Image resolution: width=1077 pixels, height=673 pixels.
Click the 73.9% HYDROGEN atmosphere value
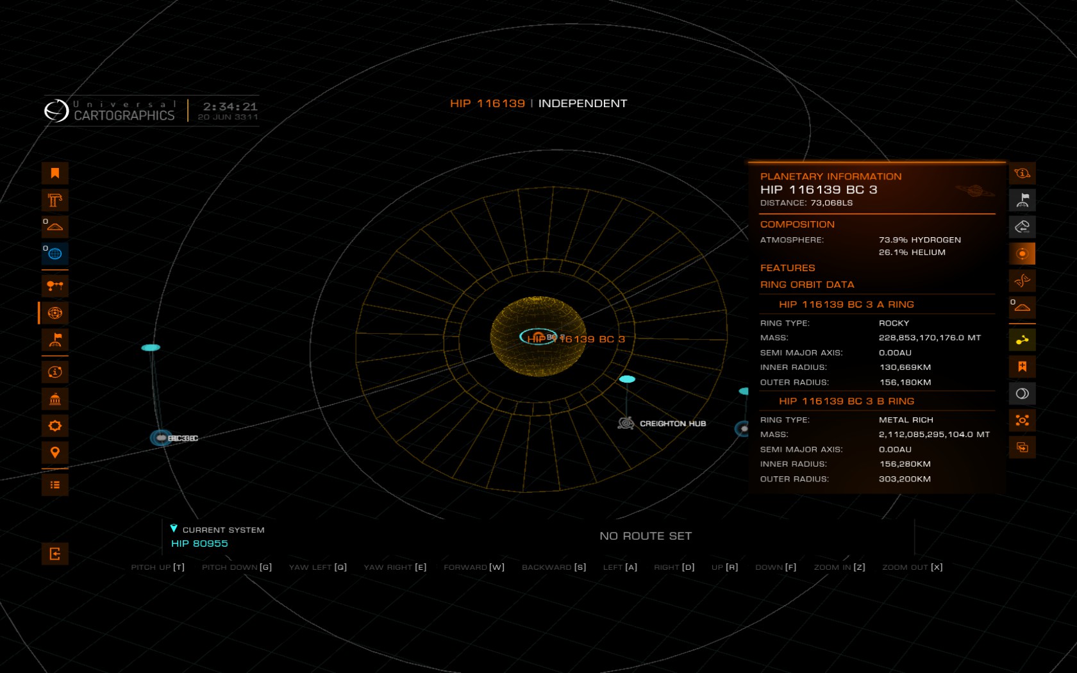pos(920,240)
